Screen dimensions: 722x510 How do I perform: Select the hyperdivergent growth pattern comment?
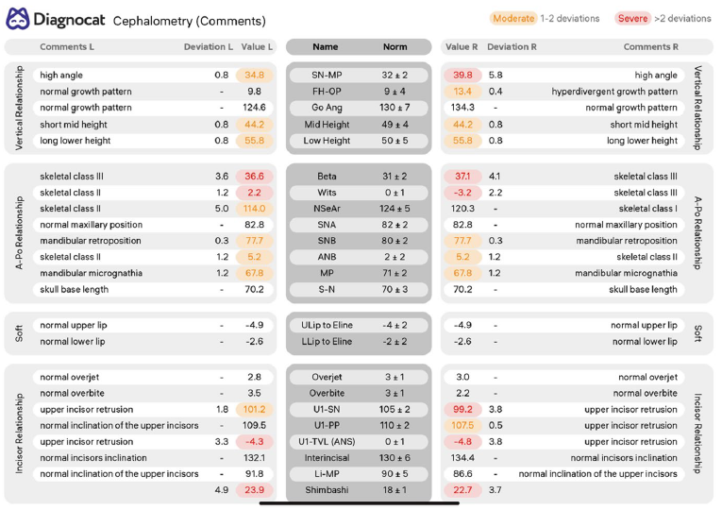tap(614, 92)
